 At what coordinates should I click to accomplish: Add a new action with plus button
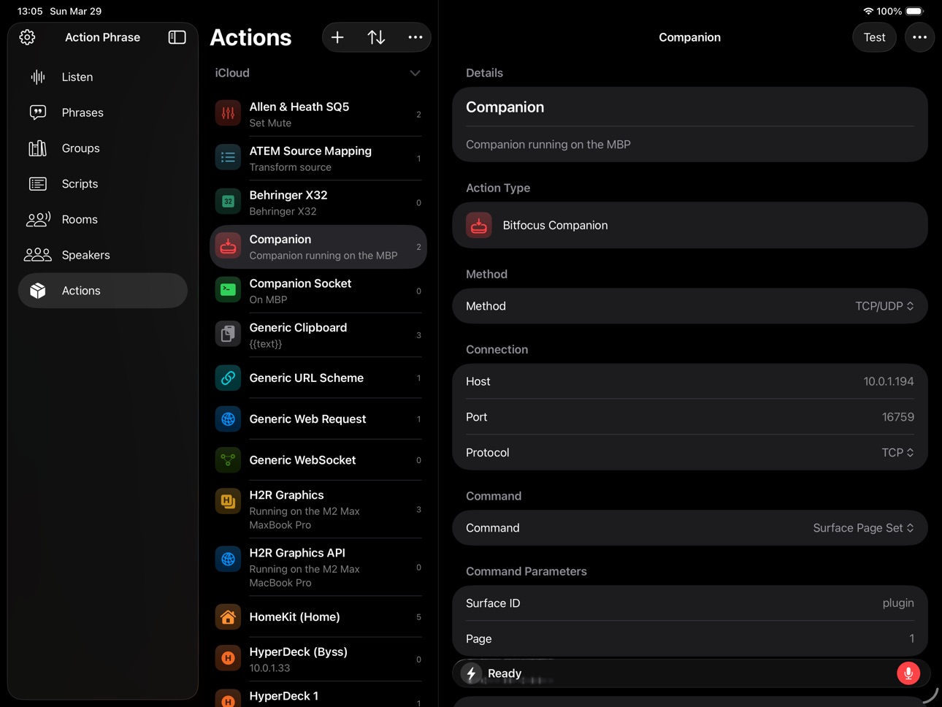click(x=337, y=37)
